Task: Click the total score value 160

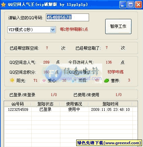Action: click(x=47, y=72)
